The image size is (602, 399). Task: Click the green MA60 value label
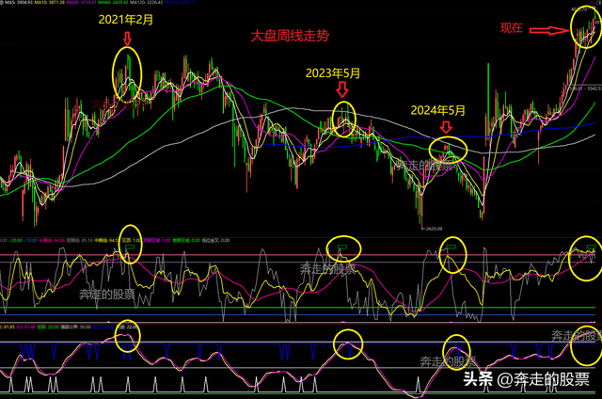(113, 2)
